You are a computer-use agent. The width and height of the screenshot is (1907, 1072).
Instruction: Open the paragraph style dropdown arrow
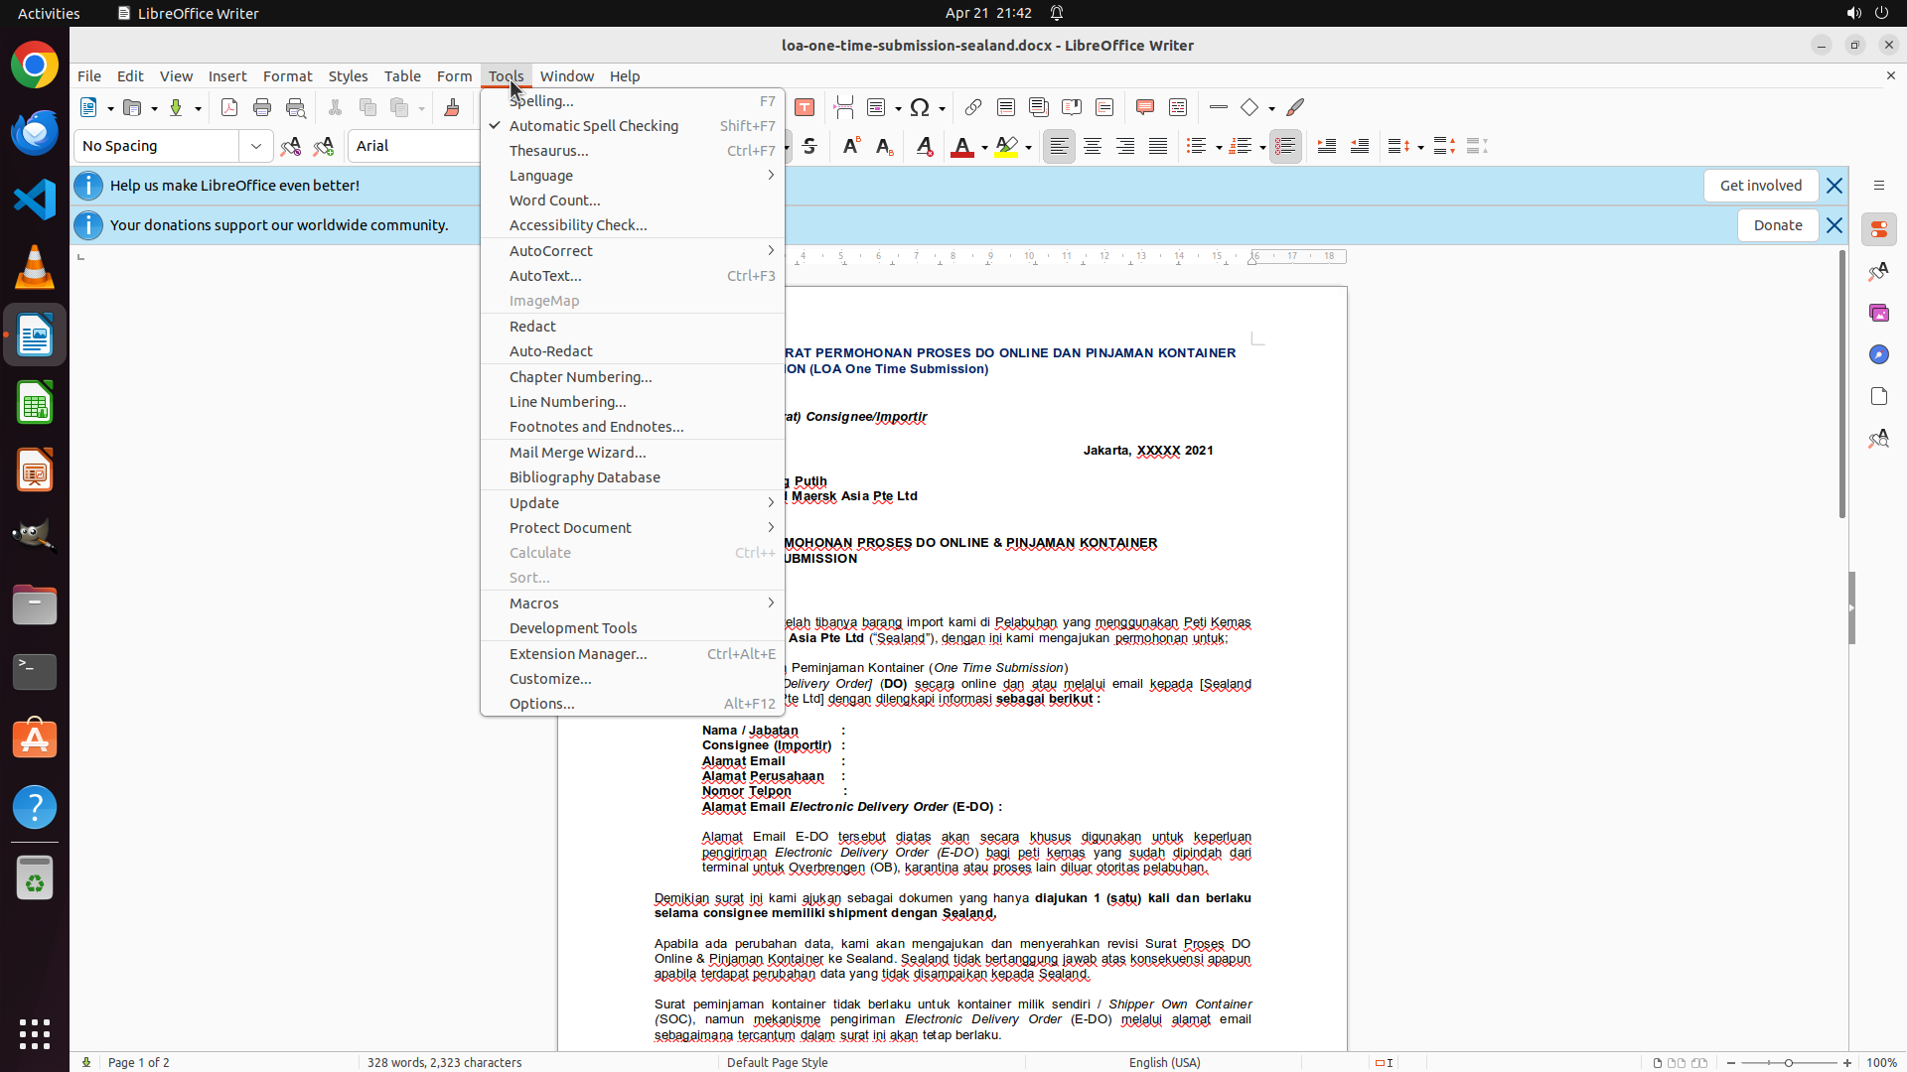click(x=256, y=147)
